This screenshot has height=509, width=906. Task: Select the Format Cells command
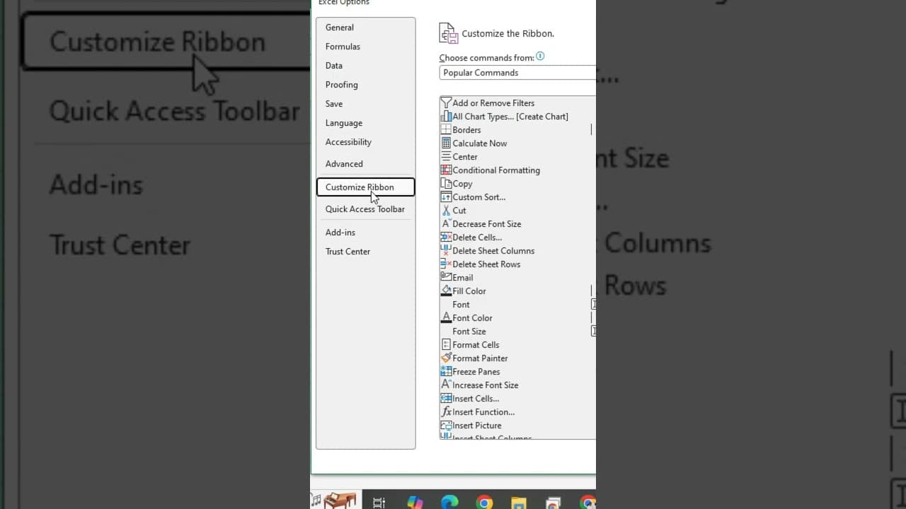[x=517, y=345]
